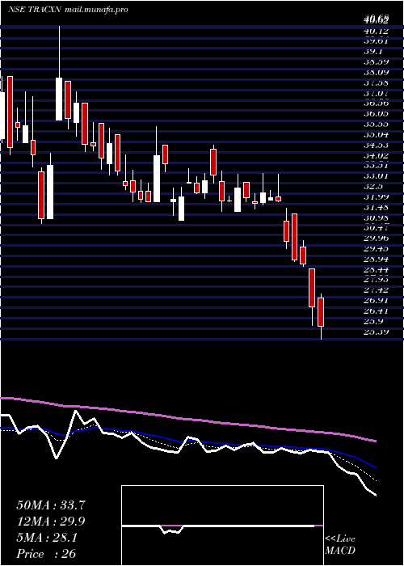Click the 35.04 price axis label
Screen dimensions: 404x566
[376, 135]
